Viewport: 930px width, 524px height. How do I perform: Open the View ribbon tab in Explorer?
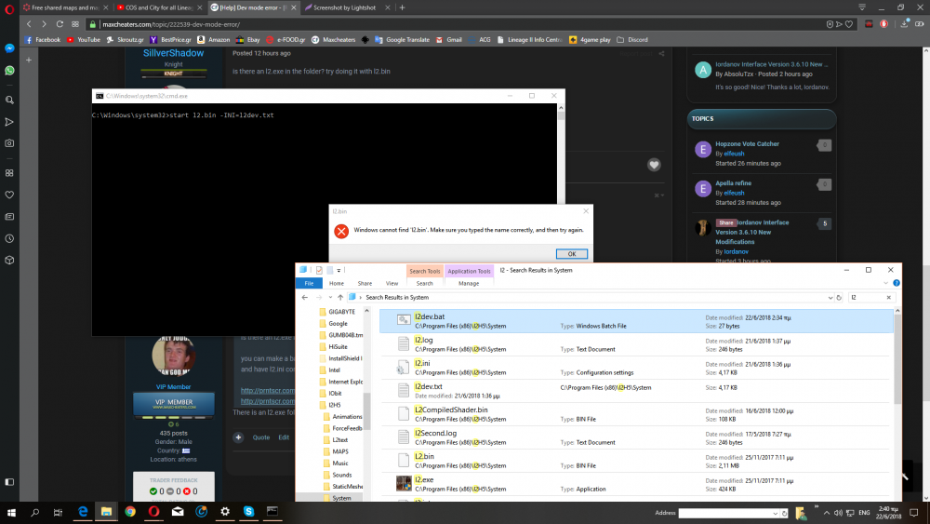pyautogui.click(x=392, y=283)
